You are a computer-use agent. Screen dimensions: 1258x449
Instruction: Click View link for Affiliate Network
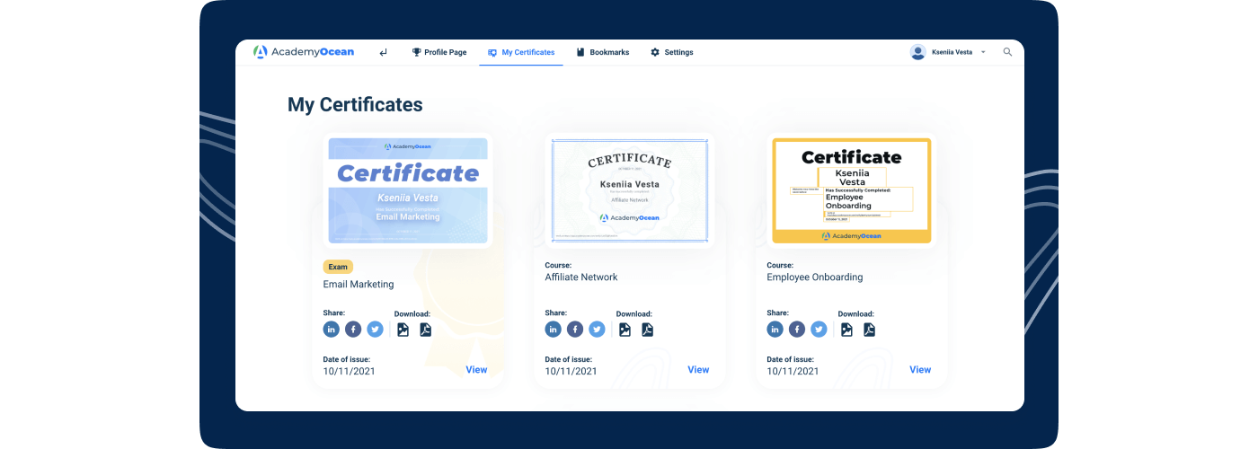click(x=698, y=370)
